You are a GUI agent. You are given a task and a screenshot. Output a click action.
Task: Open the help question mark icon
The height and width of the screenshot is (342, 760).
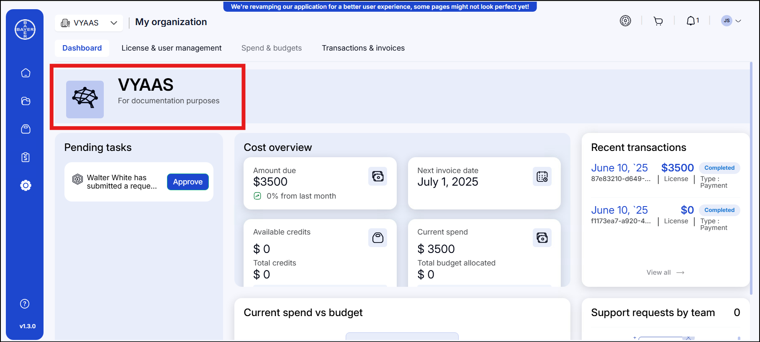click(x=25, y=304)
